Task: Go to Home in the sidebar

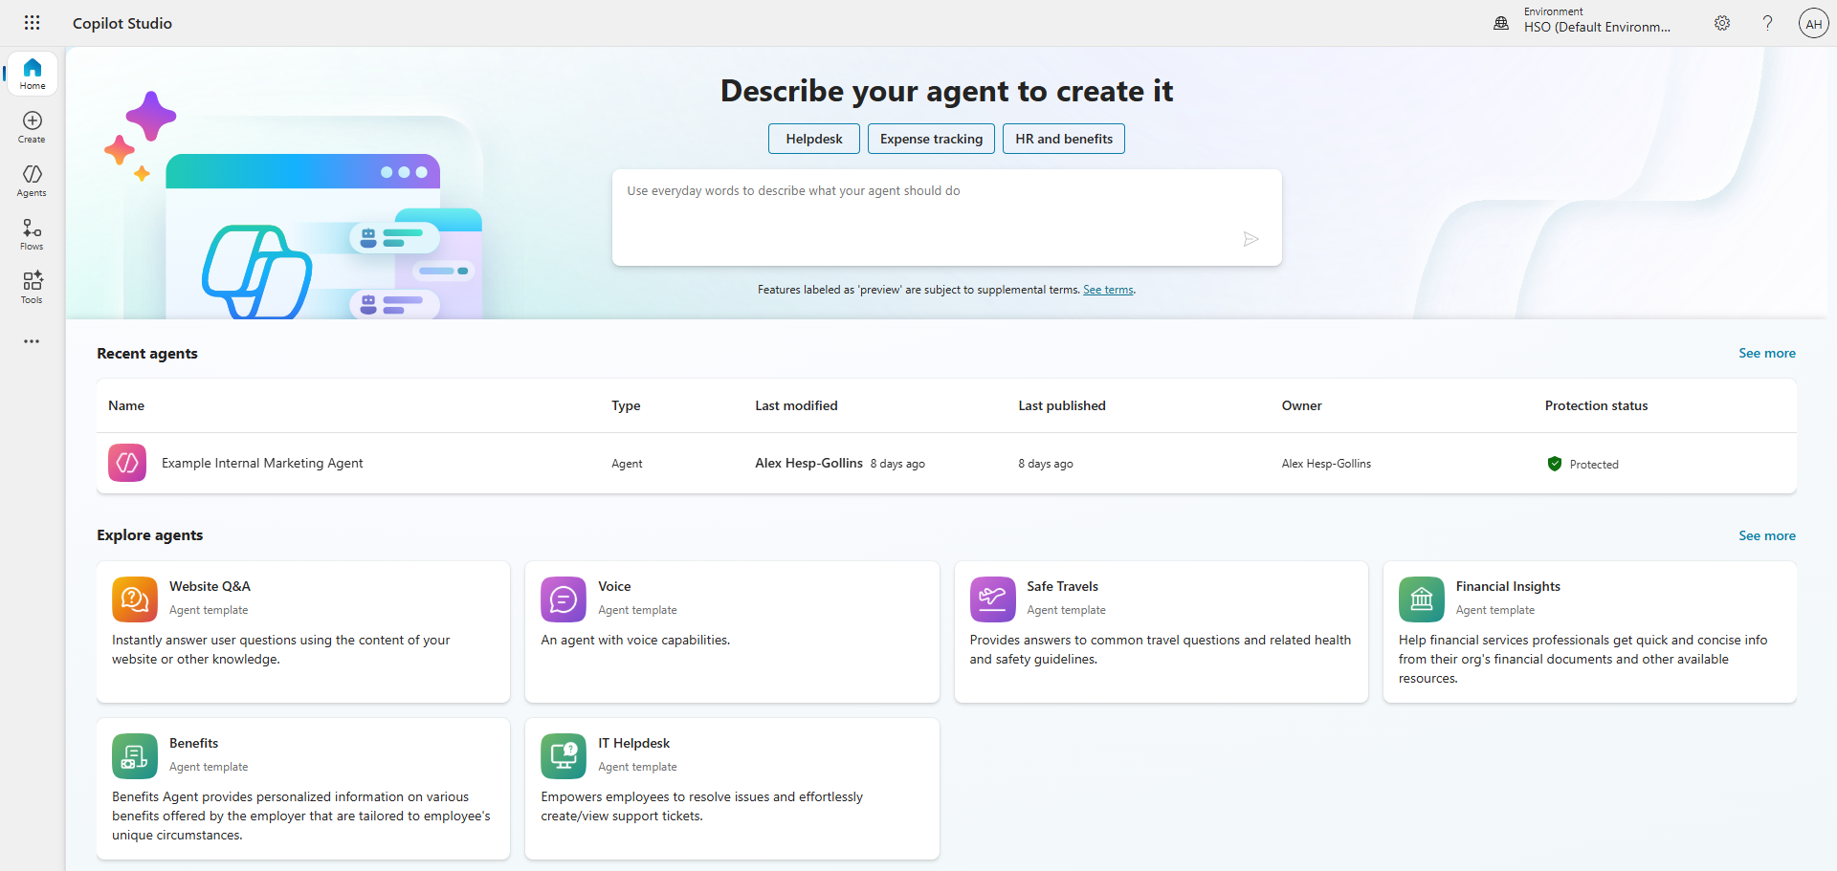Action: click(33, 74)
